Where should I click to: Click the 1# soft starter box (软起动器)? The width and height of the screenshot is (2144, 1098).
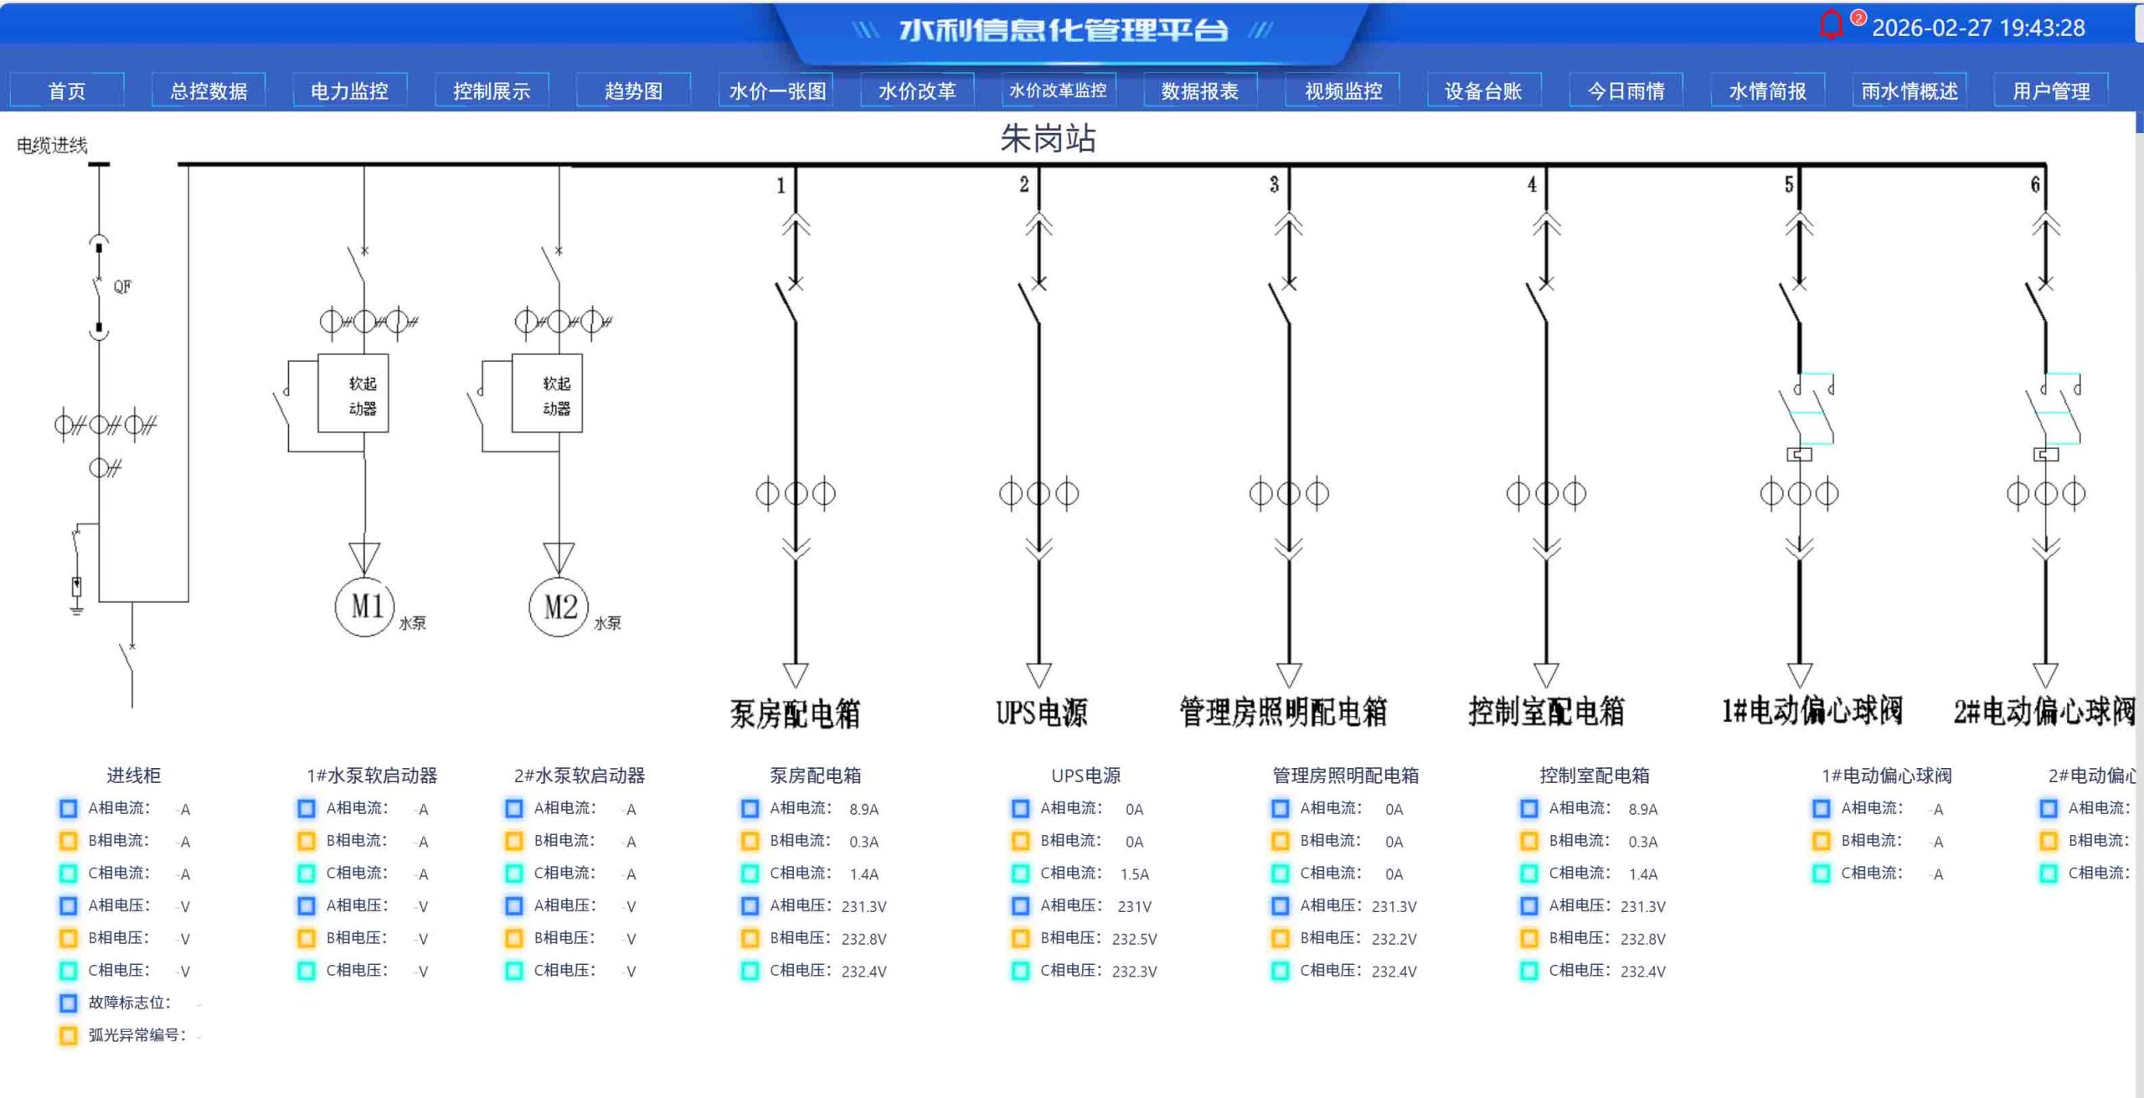click(353, 394)
